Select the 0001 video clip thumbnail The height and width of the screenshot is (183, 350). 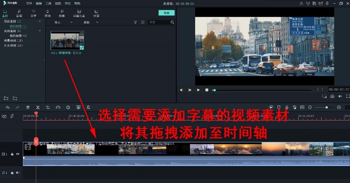coord(67,40)
